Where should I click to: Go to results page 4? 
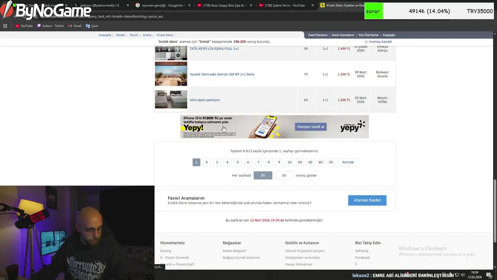click(x=228, y=162)
